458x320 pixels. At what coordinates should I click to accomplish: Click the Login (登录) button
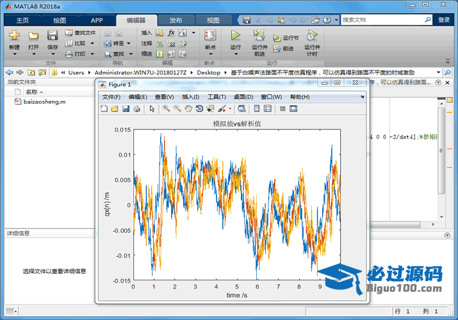444,20
